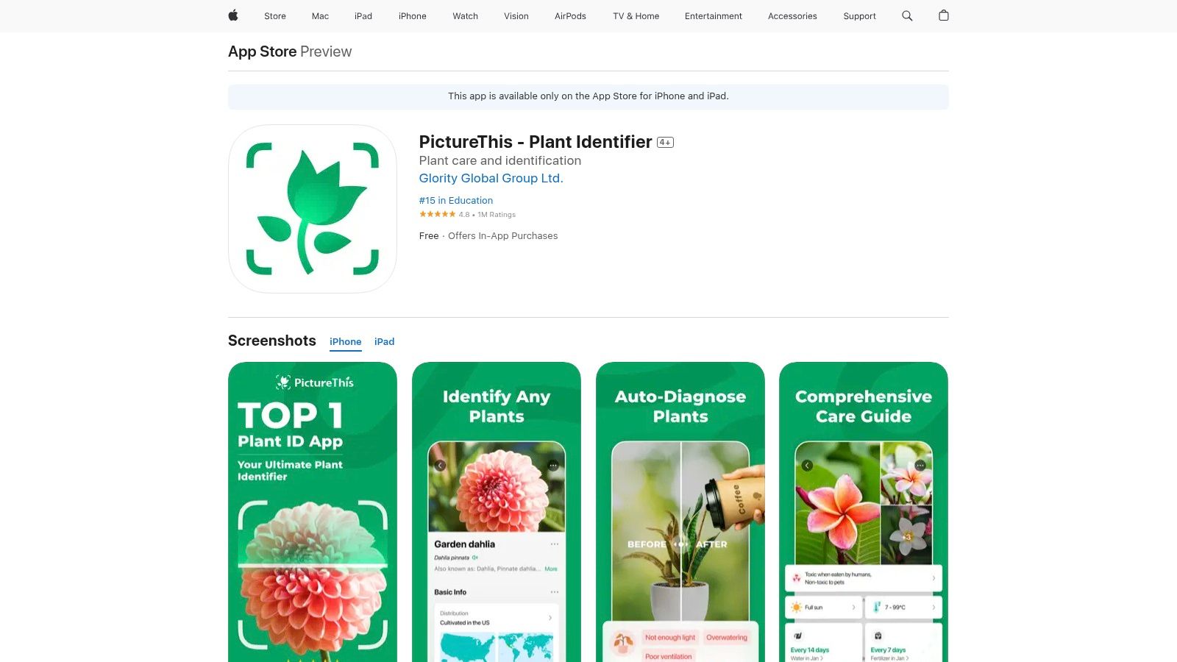Click the 4+ age rating badge
This screenshot has width=1177, height=662.
pyautogui.click(x=665, y=143)
